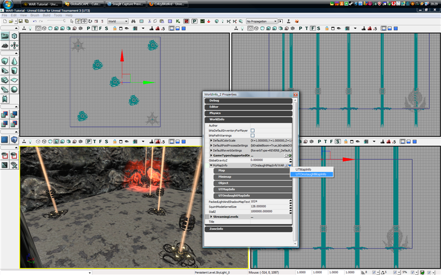This screenshot has height=275, width=441.
Task: Choose the curved staircase brush builder
Action: (x=5, y=70)
